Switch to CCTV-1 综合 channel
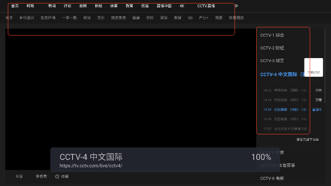The width and height of the screenshot is (331, 186). [x=272, y=35]
